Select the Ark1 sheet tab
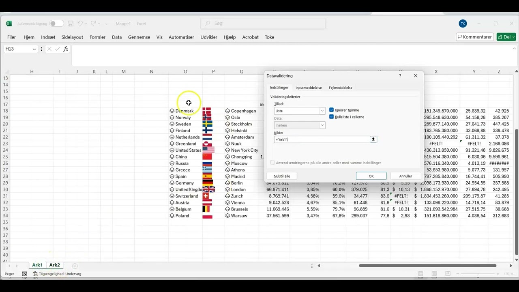Screen dimensions: 519x292 pos(37,265)
